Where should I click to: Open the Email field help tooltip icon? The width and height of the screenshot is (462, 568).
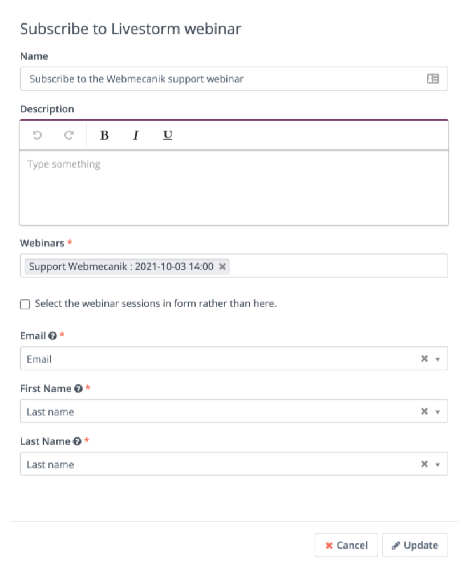click(x=52, y=336)
